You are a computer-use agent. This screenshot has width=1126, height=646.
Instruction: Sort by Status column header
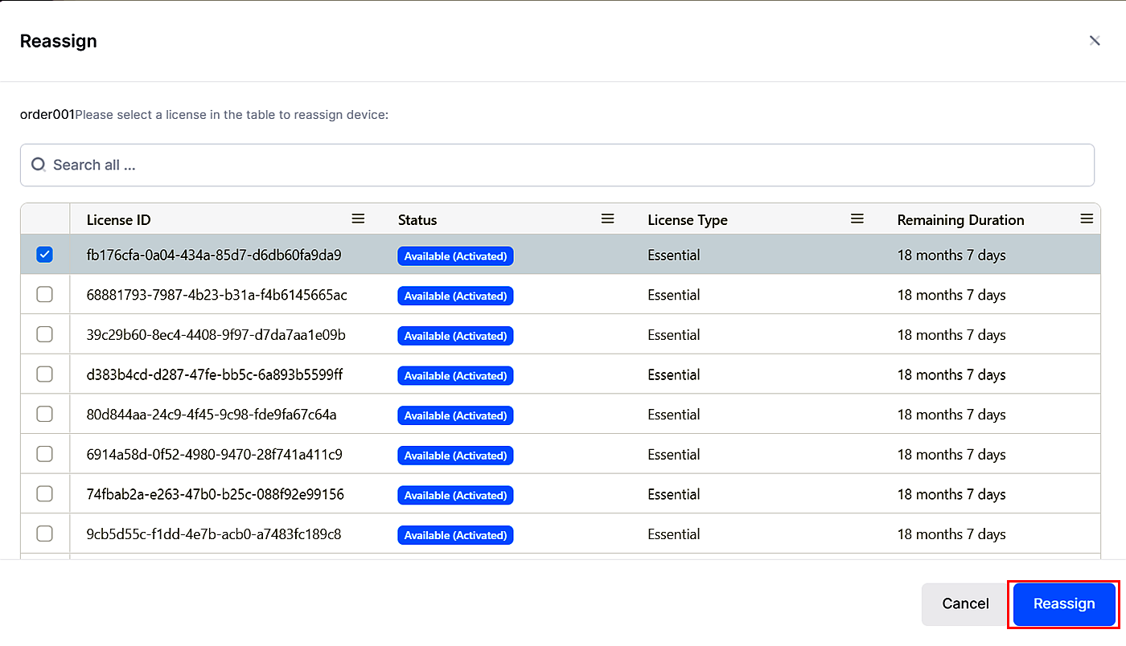coord(417,220)
